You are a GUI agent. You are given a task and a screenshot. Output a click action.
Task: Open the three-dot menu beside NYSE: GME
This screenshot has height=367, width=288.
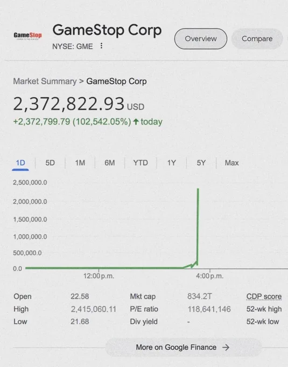(x=101, y=46)
